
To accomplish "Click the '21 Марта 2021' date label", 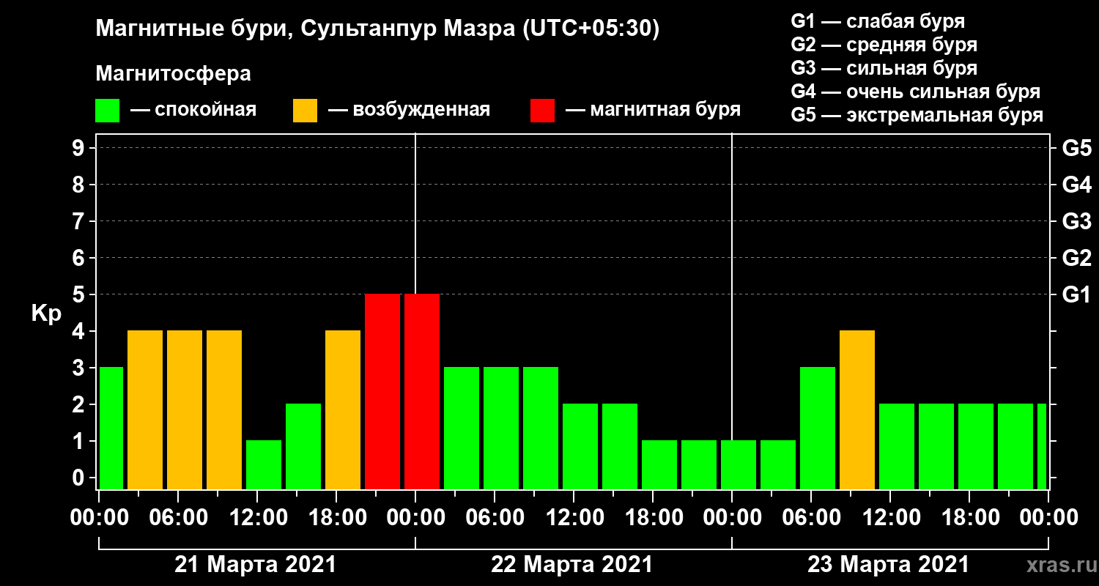I will [x=255, y=565].
